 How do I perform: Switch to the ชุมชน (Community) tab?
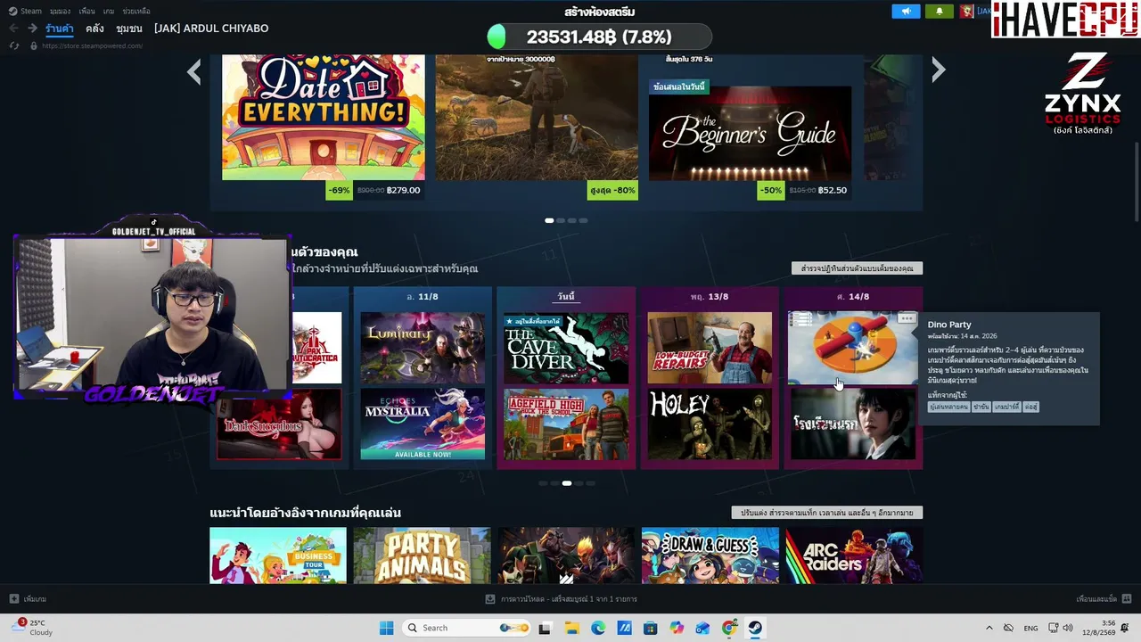pos(129,29)
